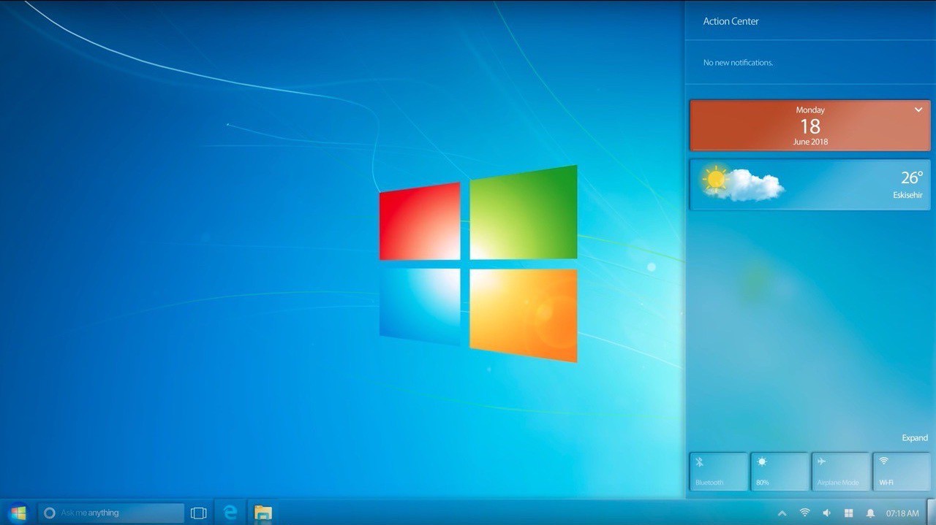The image size is (936, 525).
Task: Toggle the Wi-Fi quick action tile
Action: 902,472
